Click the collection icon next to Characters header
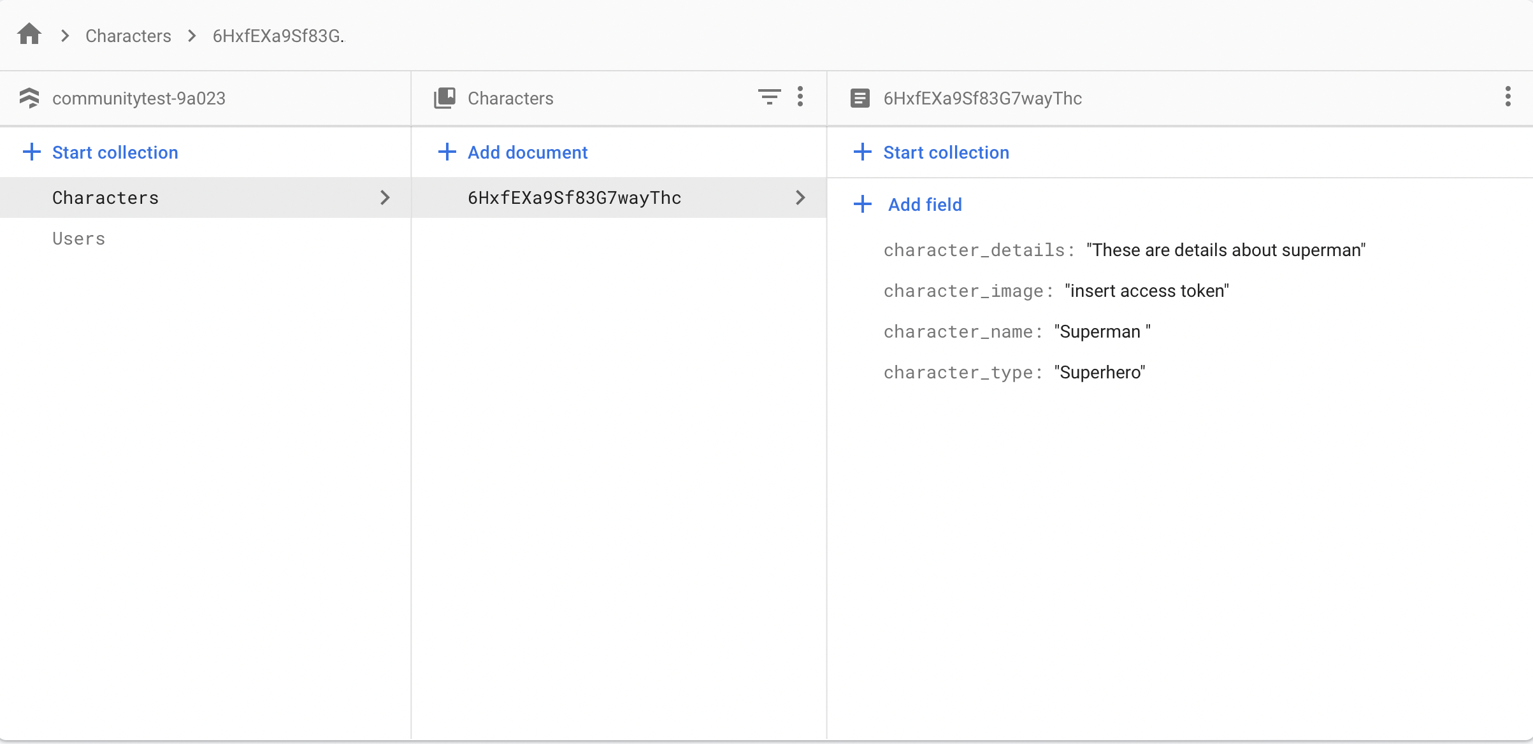1533x744 pixels. (445, 98)
